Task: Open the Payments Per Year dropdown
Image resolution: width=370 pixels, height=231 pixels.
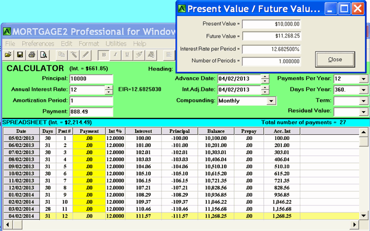Action: point(363,79)
